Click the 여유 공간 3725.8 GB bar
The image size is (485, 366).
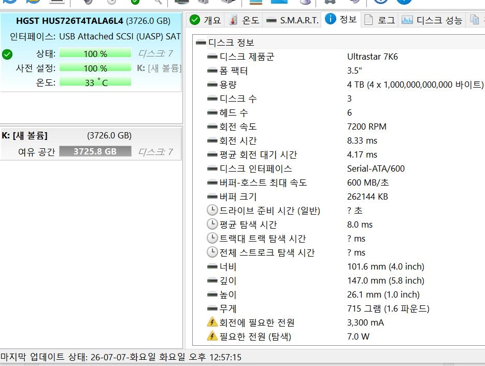(x=95, y=151)
